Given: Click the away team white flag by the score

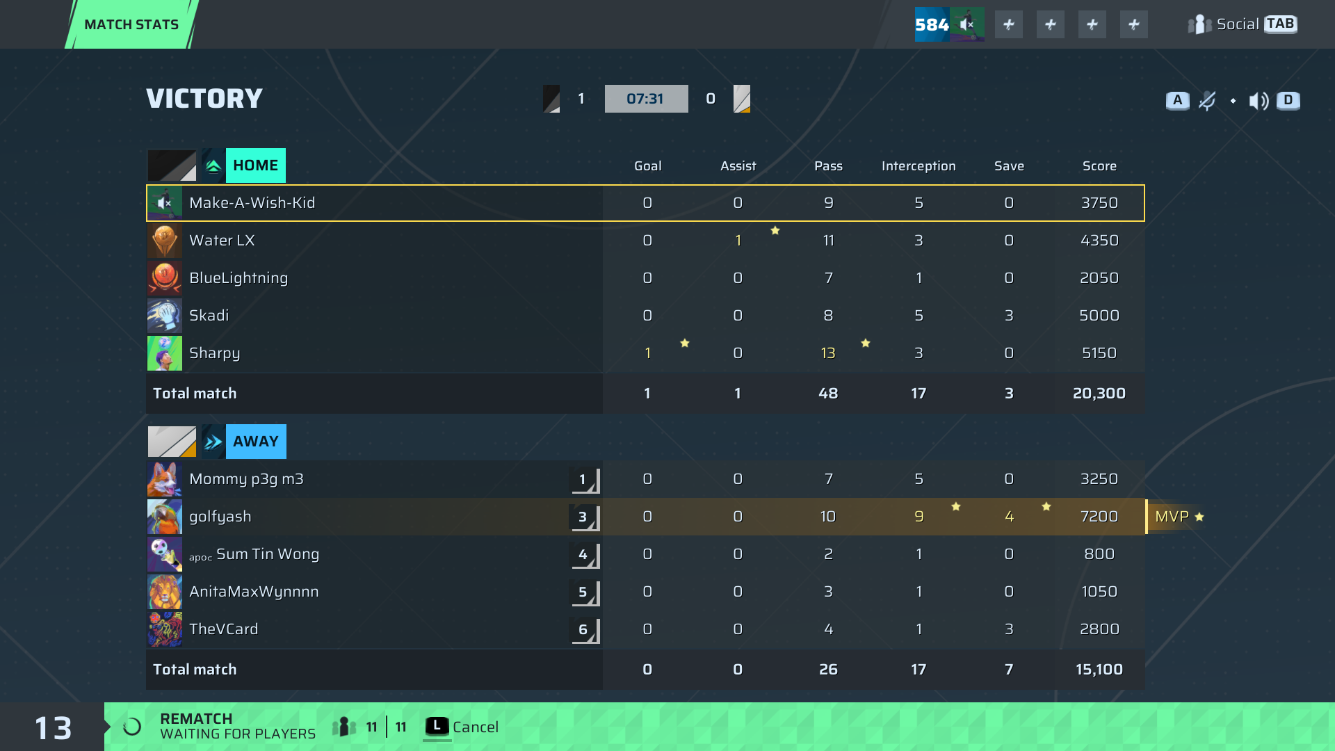Looking at the screenshot, I should click(x=742, y=99).
